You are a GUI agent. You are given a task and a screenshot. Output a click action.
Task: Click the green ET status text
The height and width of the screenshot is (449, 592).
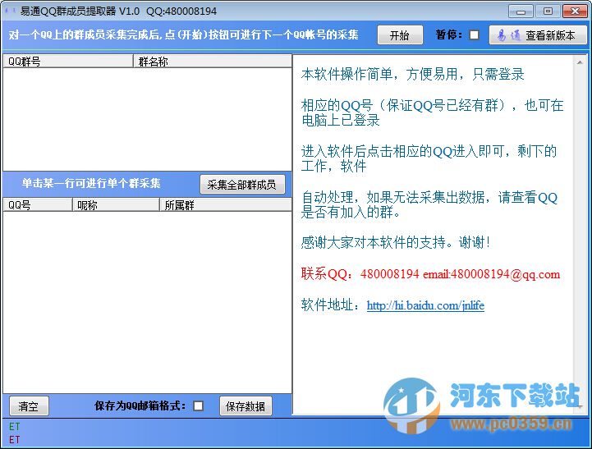(x=14, y=427)
